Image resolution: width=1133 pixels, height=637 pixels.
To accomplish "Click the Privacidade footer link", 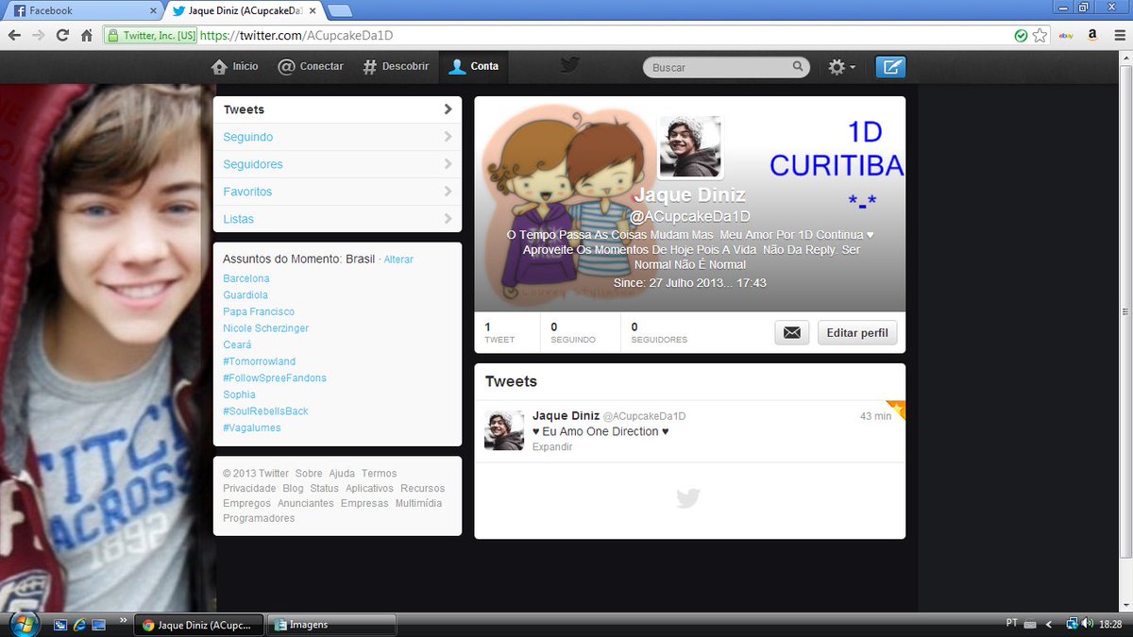I will [249, 489].
